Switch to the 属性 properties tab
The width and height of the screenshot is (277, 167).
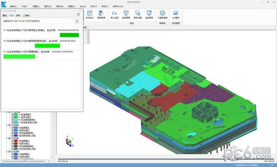point(5,16)
